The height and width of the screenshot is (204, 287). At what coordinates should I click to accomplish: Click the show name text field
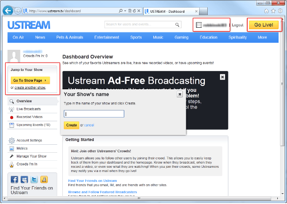94,114
